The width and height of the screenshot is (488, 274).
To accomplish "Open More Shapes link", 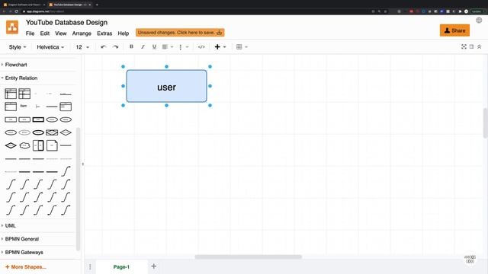I will (x=26, y=267).
